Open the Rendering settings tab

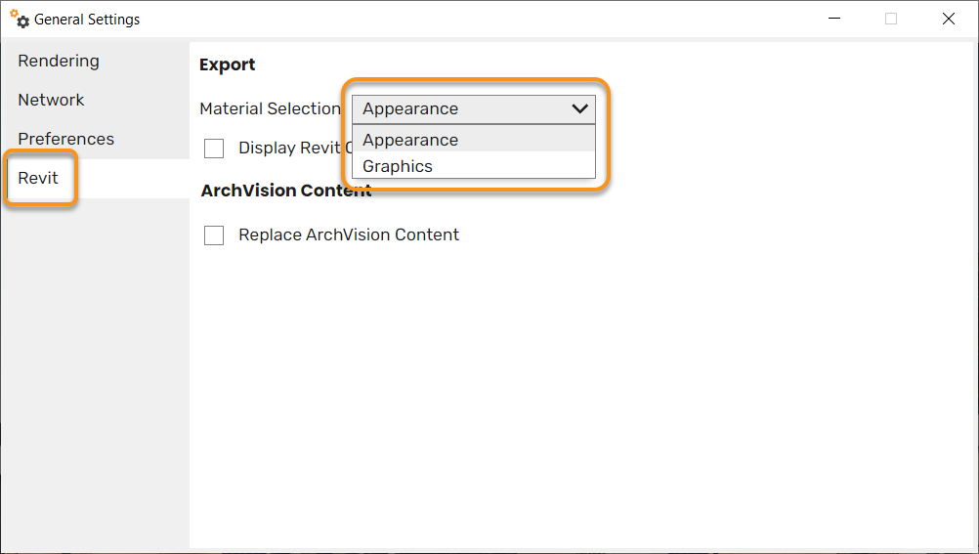(x=59, y=62)
